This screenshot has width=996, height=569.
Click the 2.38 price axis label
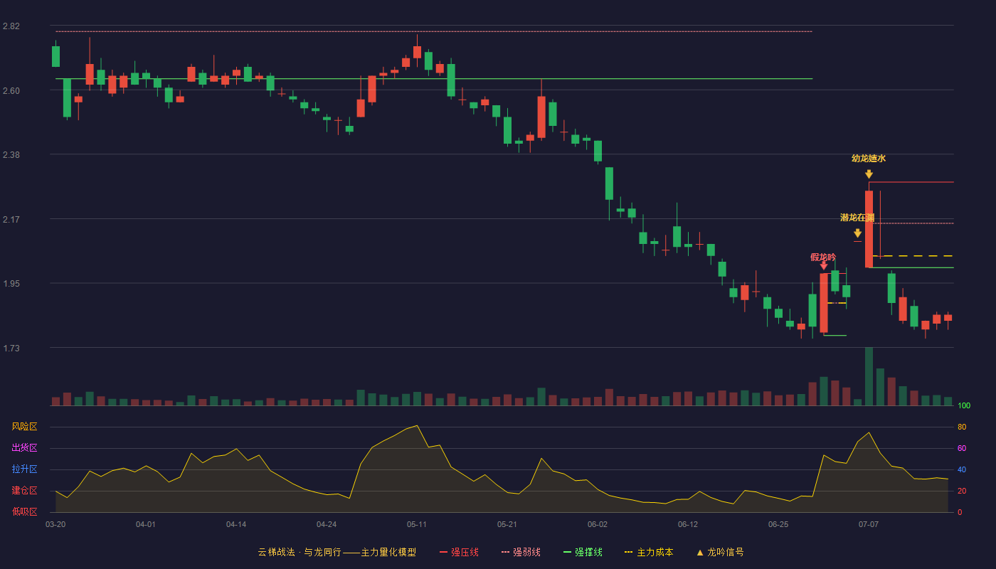pyautogui.click(x=11, y=155)
